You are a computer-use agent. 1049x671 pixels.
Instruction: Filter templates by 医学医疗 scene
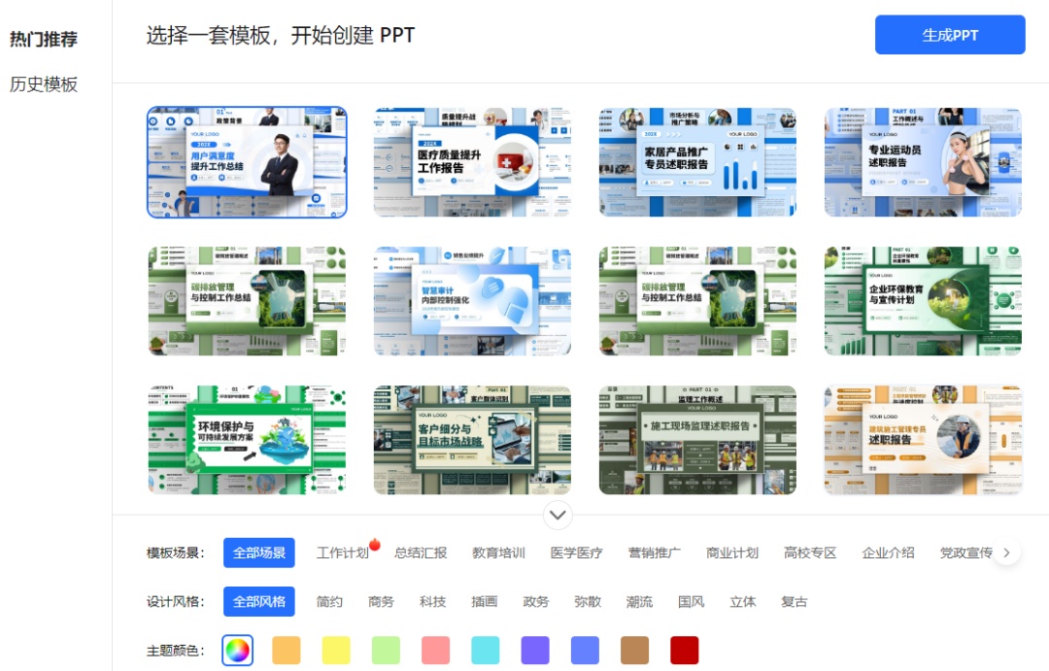tap(576, 553)
